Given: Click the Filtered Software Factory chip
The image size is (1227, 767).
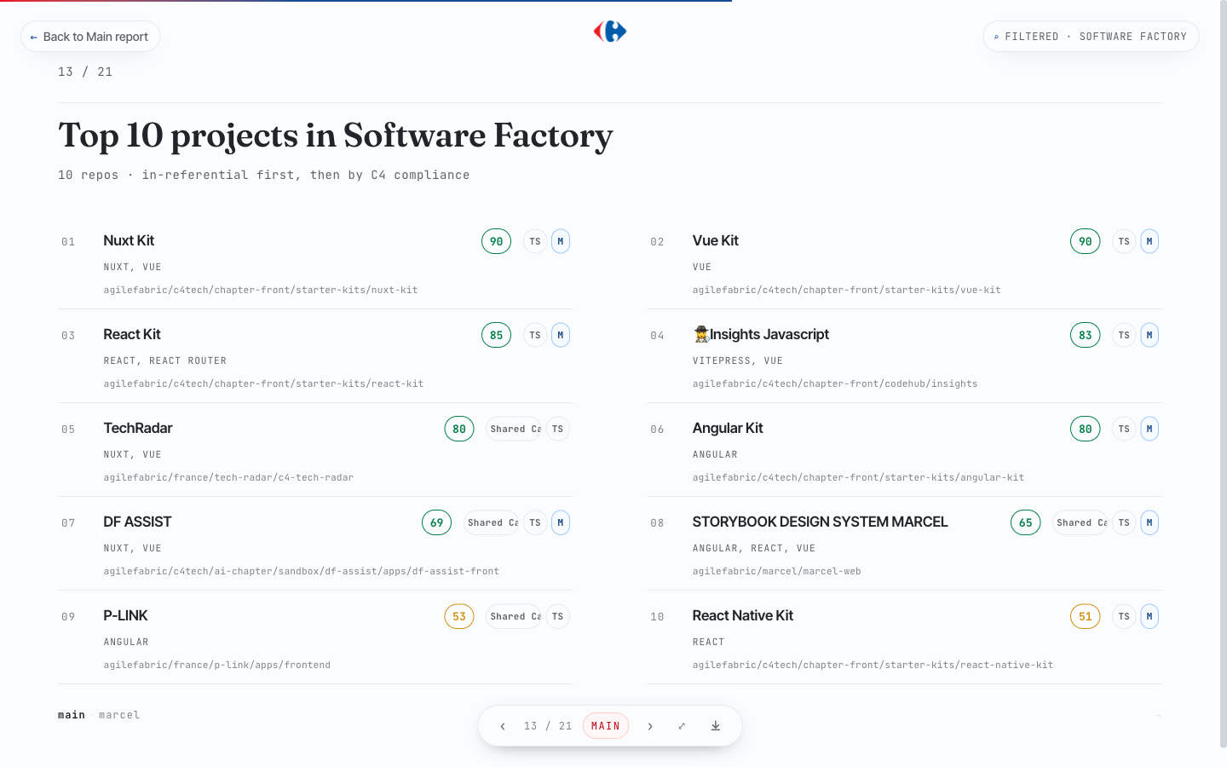Looking at the screenshot, I should click(x=1091, y=37).
